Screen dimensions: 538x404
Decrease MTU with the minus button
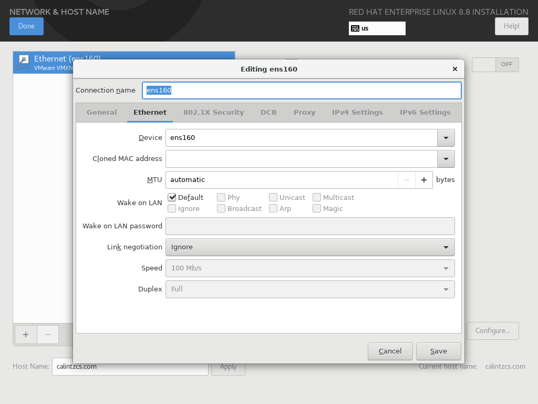(x=407, y=180)
